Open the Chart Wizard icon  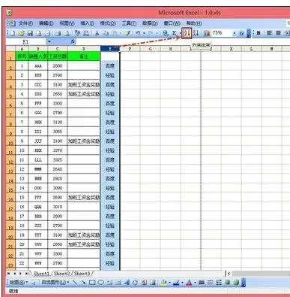click(207, 33)
